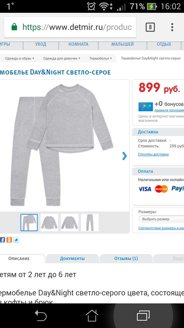The image size is (184, 328).
Task: Open the browser tab switcher showing 8
Action: (x=150, y=27)
